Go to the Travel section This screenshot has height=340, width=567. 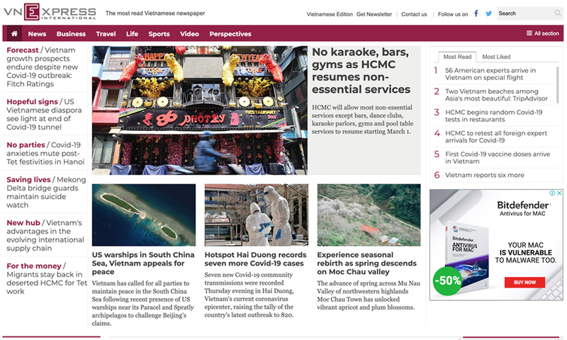tap(106, 33)
